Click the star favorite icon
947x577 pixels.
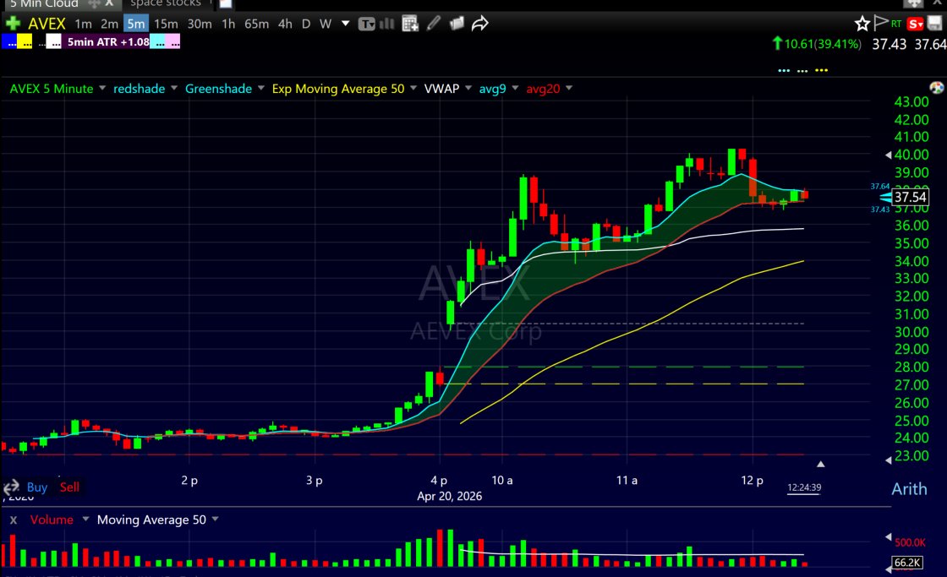tap(862, 23)
